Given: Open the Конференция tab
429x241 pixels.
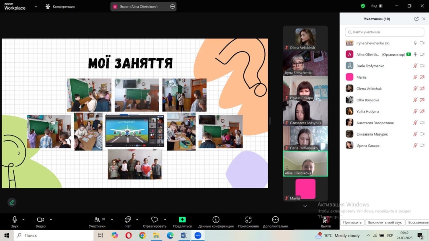Looking at the screenshot, I should coord(60,7).
